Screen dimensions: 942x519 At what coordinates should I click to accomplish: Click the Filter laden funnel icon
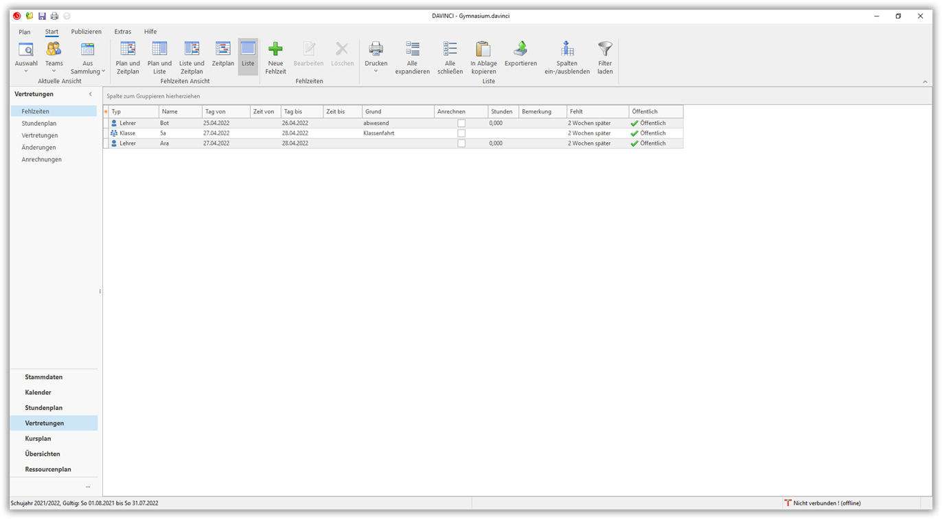click(605, 50)
